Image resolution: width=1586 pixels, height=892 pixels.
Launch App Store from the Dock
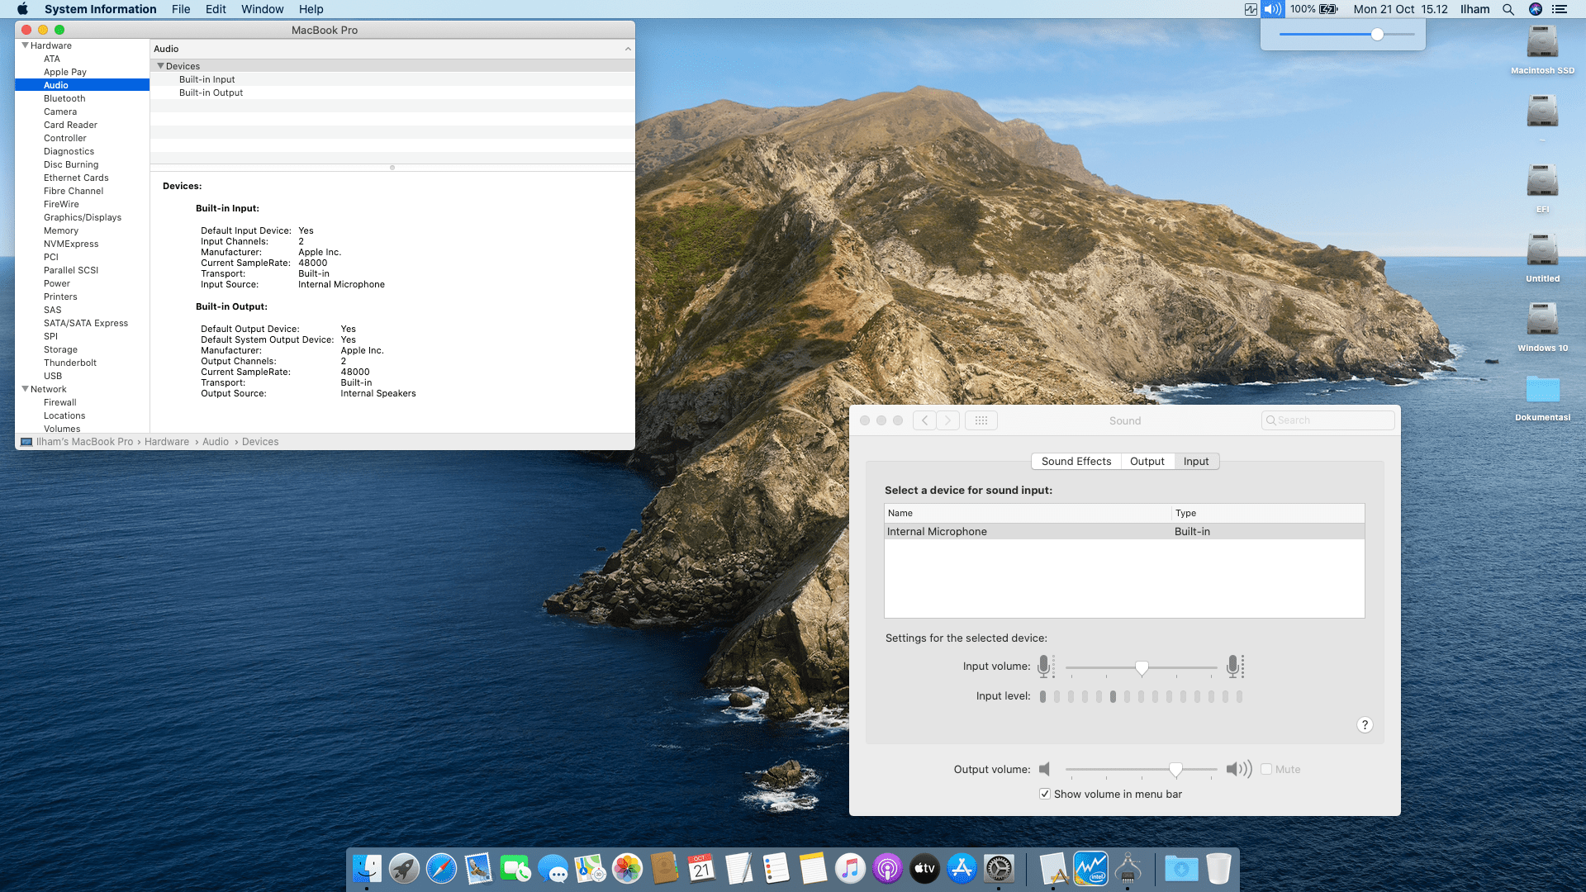(x=962, y=868)
